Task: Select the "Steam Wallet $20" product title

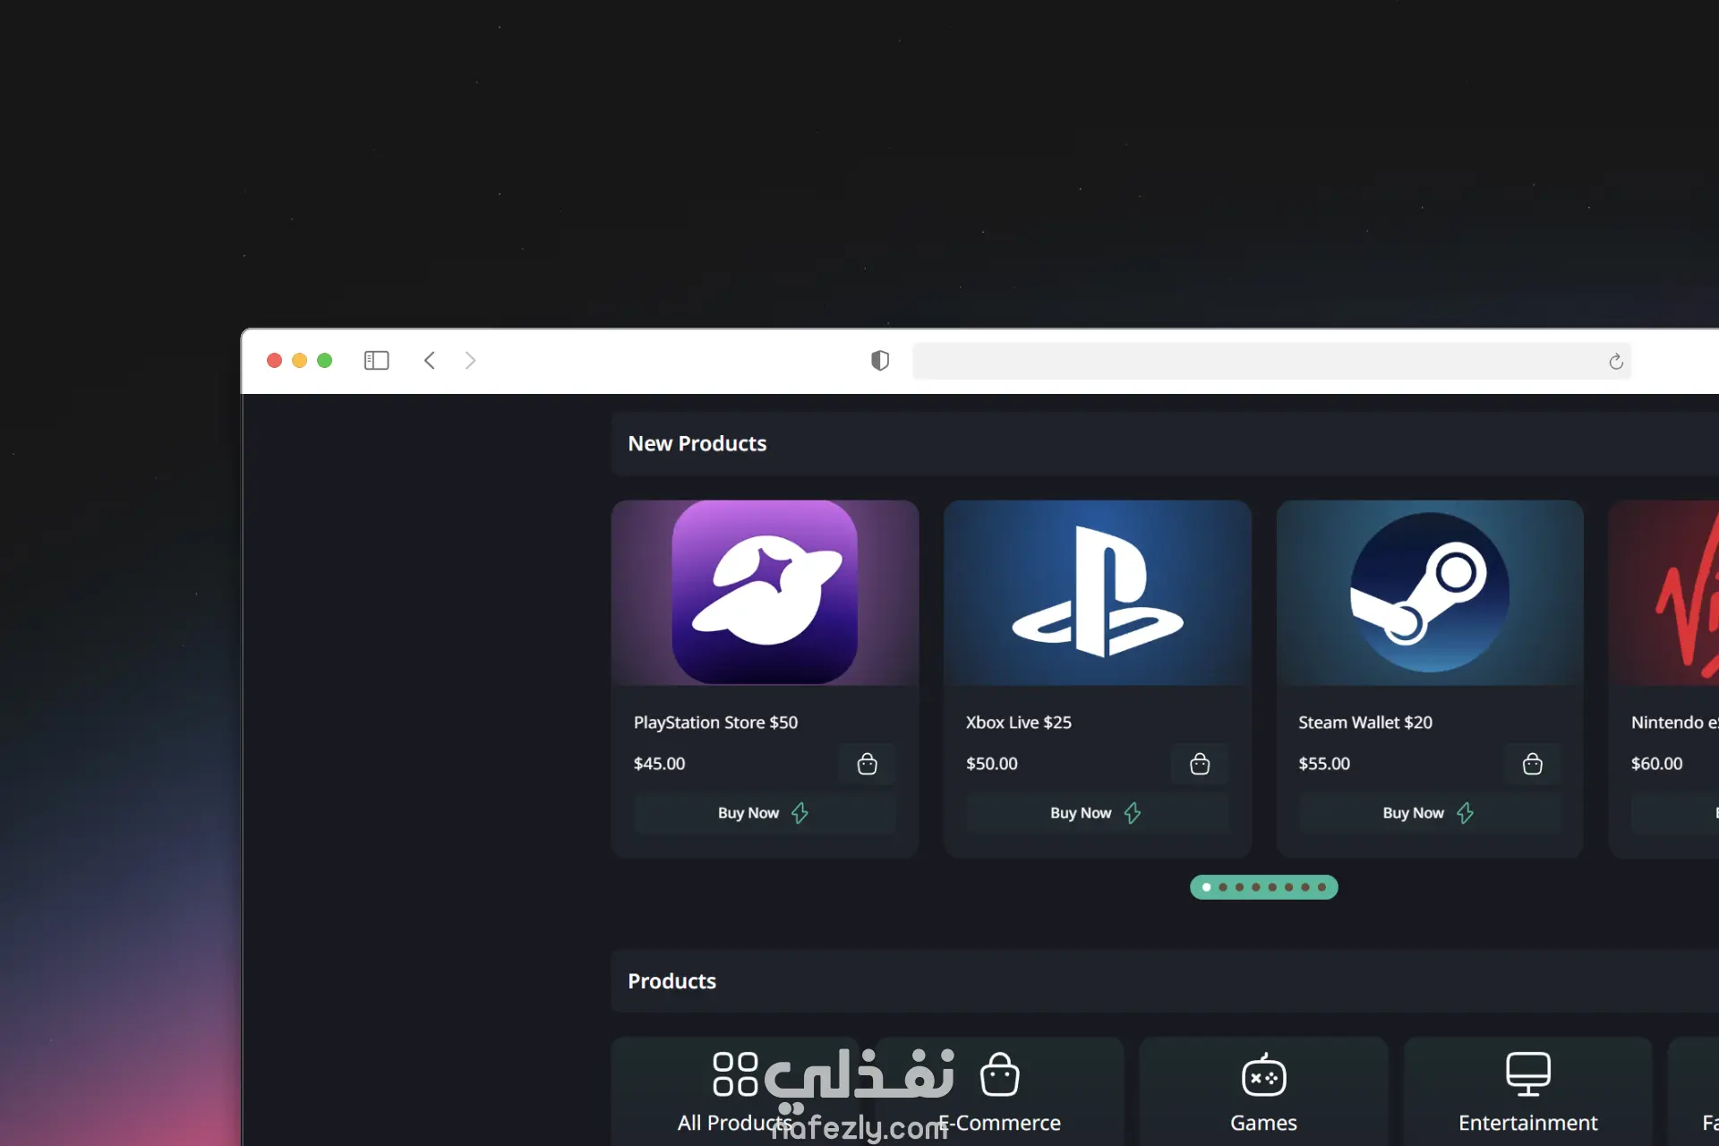Action: (1365, 723)
